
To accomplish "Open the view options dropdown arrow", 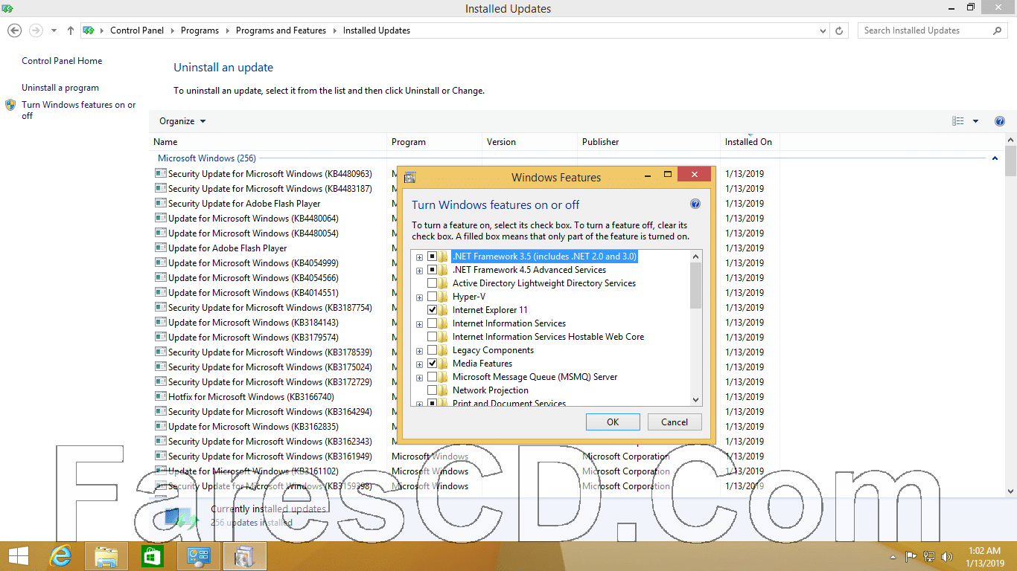I will coord(975,121).
